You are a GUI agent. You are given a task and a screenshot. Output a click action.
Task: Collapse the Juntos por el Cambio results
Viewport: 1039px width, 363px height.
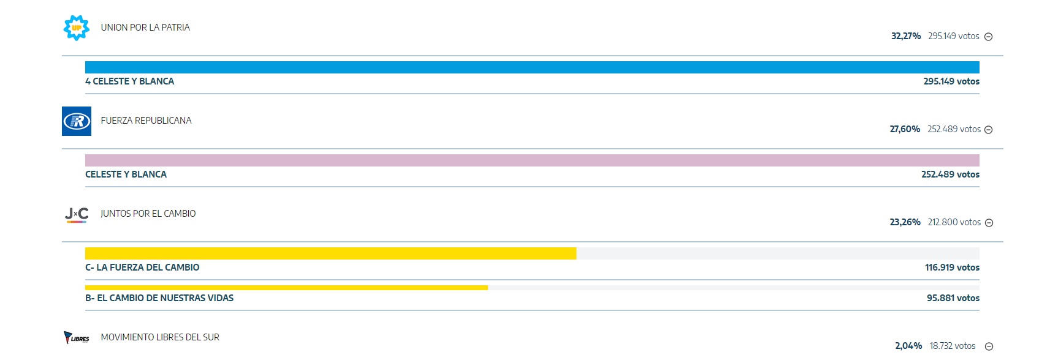coord(989,223)
